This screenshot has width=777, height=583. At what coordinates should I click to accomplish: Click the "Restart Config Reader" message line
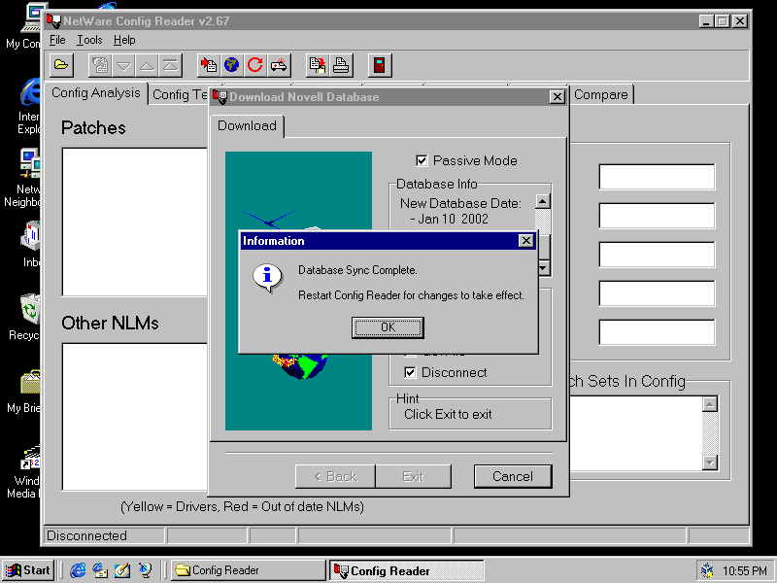(411, 295)
